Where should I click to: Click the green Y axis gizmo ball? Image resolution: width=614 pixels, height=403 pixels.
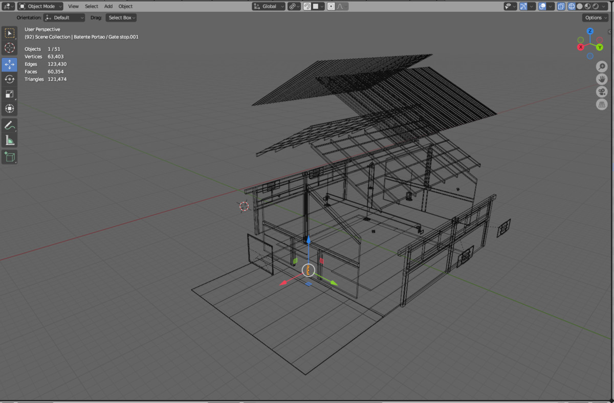coord(600,47)
